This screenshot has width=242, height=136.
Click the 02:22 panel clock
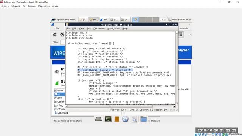click(x=163, y=20)
